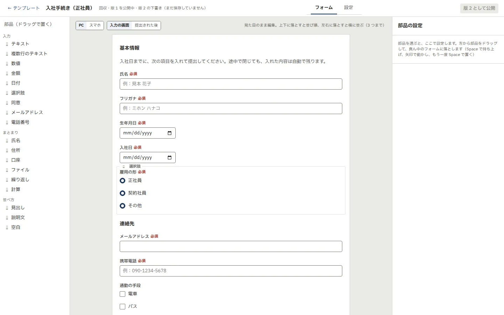This screenshot has width=504, height=315.
Task: Grab the 選択肢 block handle above 雇用の形
Action: click(124, 167)
